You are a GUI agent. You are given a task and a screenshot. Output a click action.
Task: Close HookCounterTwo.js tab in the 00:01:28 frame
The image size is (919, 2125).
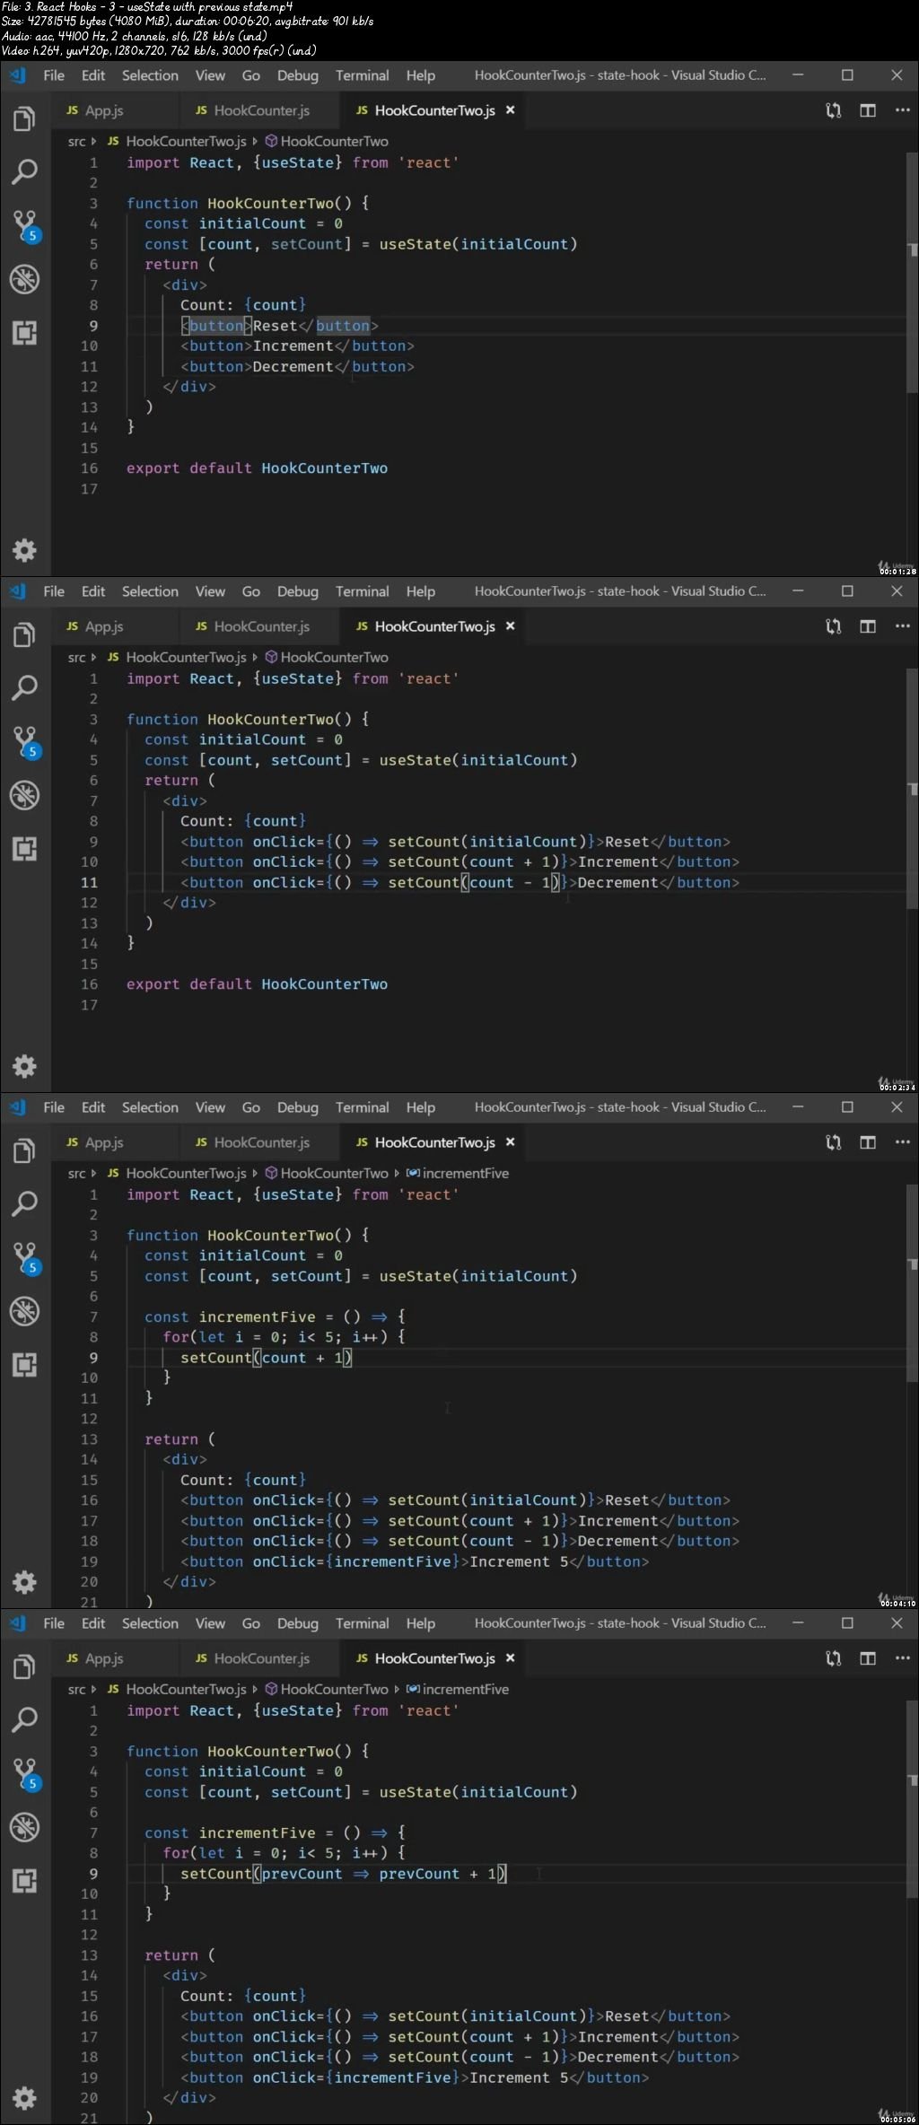click(511, 110)
